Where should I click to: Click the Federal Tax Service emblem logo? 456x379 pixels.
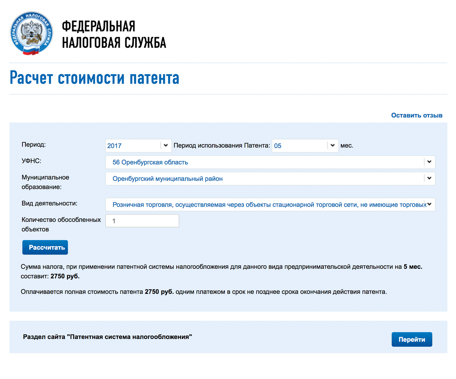click(32, 34)
